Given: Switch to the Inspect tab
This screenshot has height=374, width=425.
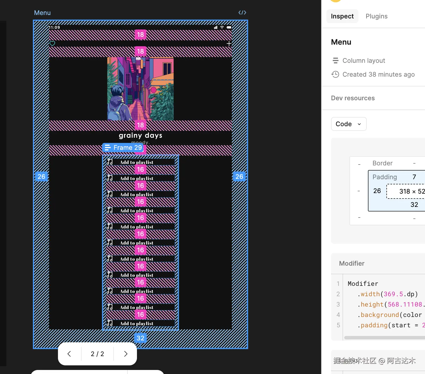Looking at the screenshot, I should [x=342, y=16].
